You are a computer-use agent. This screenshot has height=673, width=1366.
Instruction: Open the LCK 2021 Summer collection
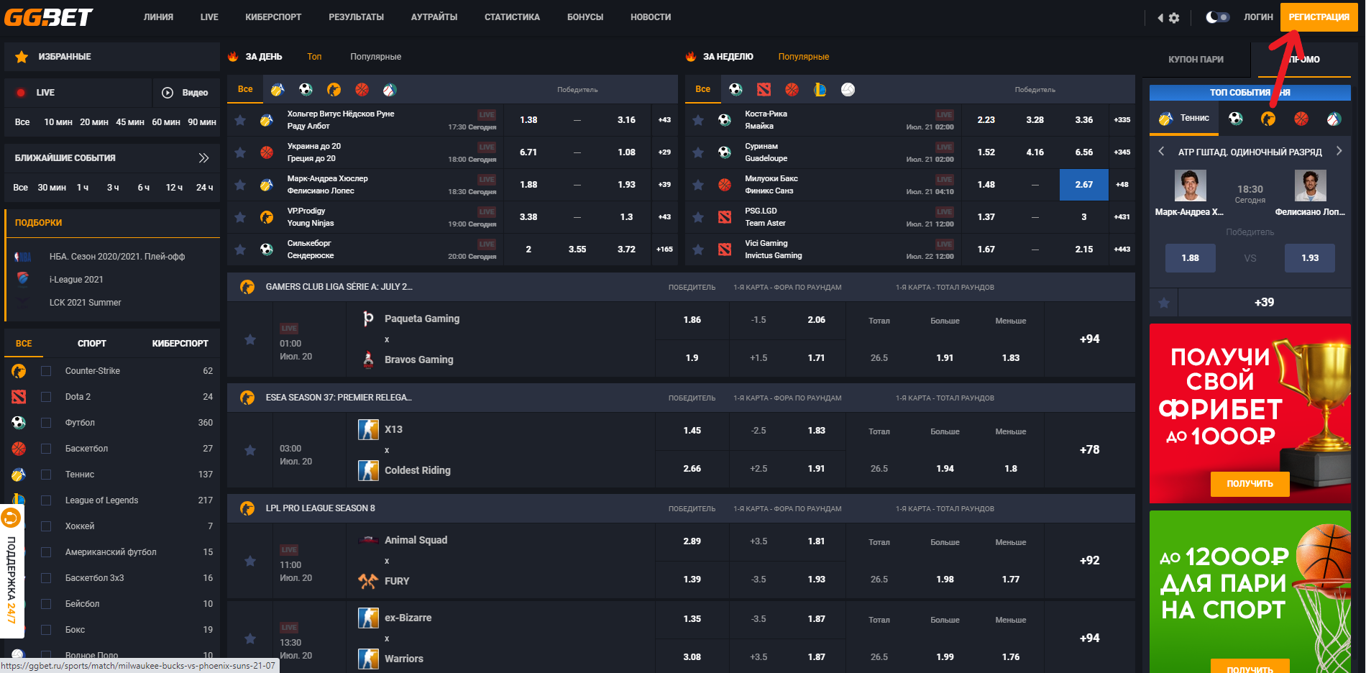point(85,303)
